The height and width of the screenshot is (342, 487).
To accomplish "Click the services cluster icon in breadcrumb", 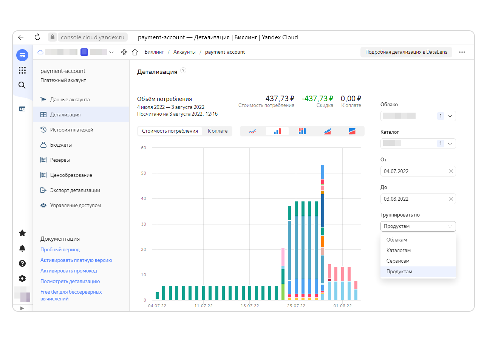I will tap(124, 52).
